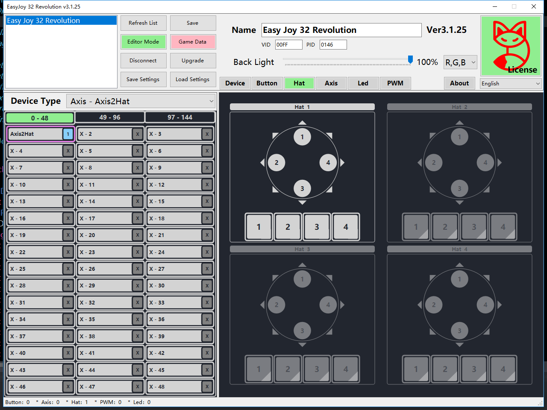The width and height of the screenshot is (547, 410).
Task: Open the About tab
Action: [x=459, y=83]
